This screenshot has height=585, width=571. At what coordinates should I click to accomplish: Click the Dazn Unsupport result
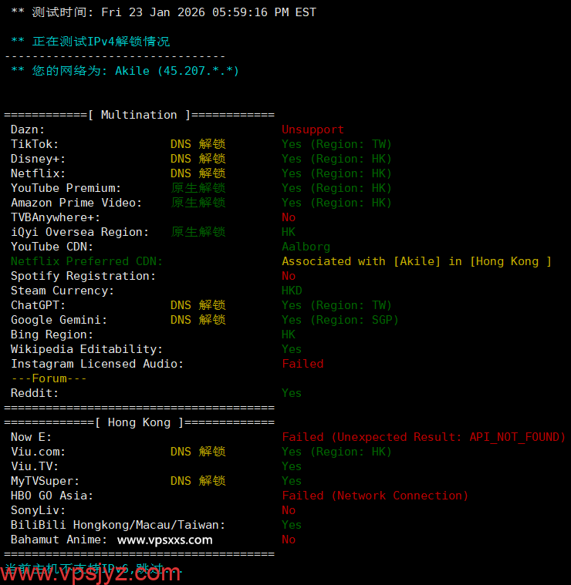pos(313,129)
